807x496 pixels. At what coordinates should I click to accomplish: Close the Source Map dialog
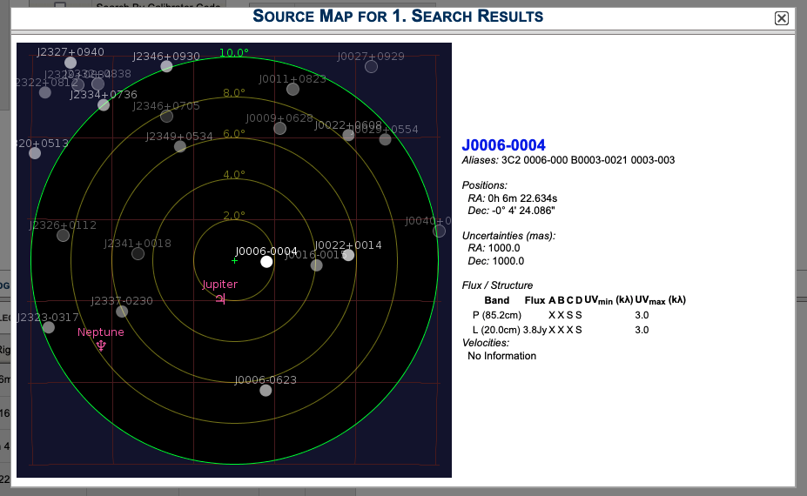tap(781, 18)
